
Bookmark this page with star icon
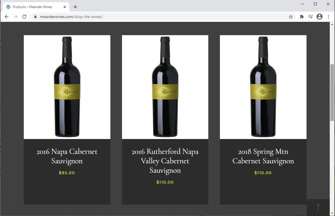pos(290,17)
